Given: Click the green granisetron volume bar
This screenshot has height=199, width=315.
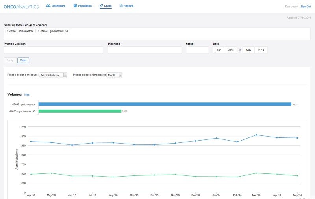Looking at the screenshot, I should (x=80, y=111).
